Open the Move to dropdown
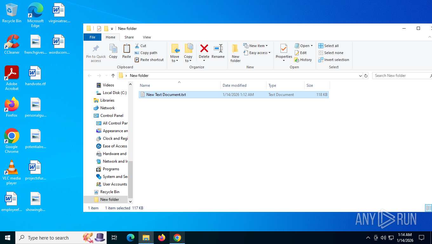Image resolution: width=432 pixels, height=244 pixels. tap(175, 53)
